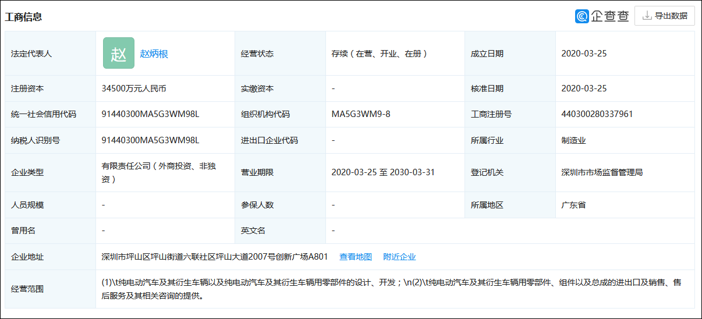
Task: Click the 经营范围 label cell
Action: point(50,289)
